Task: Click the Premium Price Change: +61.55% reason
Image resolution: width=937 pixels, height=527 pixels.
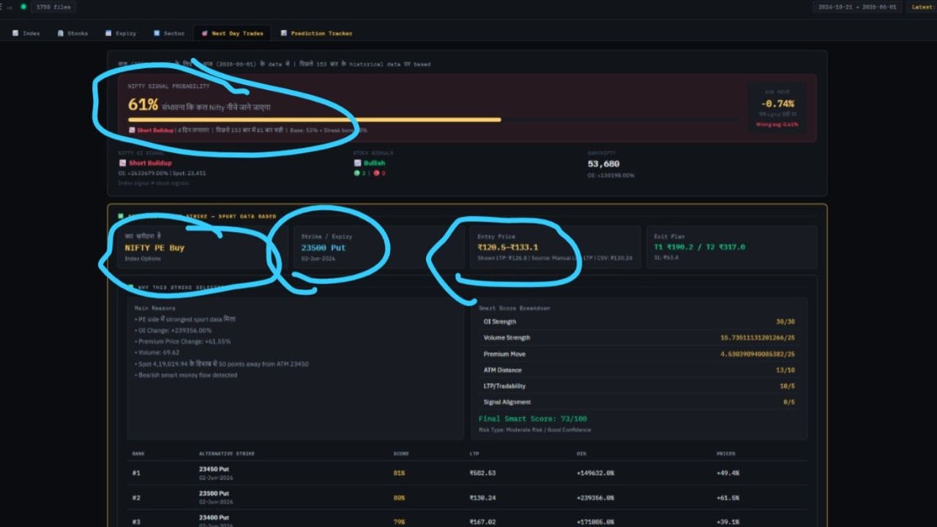Action: pos(182,342)
